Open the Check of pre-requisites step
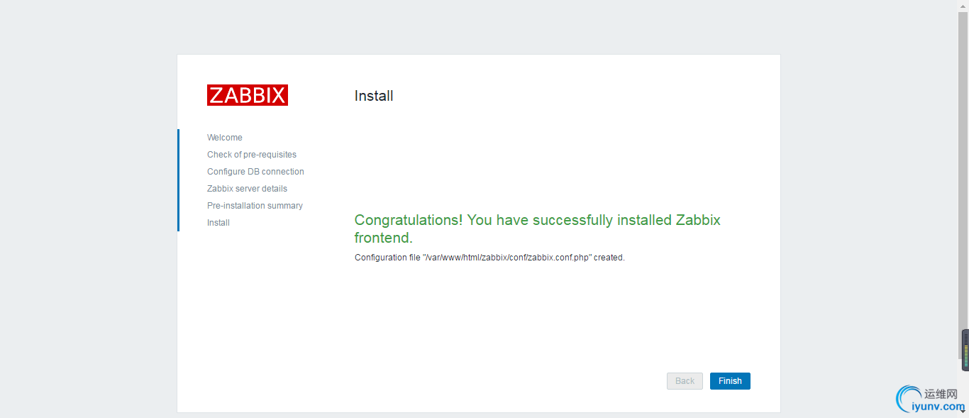Viewport: 969px width, 418px height. (252, 155)
